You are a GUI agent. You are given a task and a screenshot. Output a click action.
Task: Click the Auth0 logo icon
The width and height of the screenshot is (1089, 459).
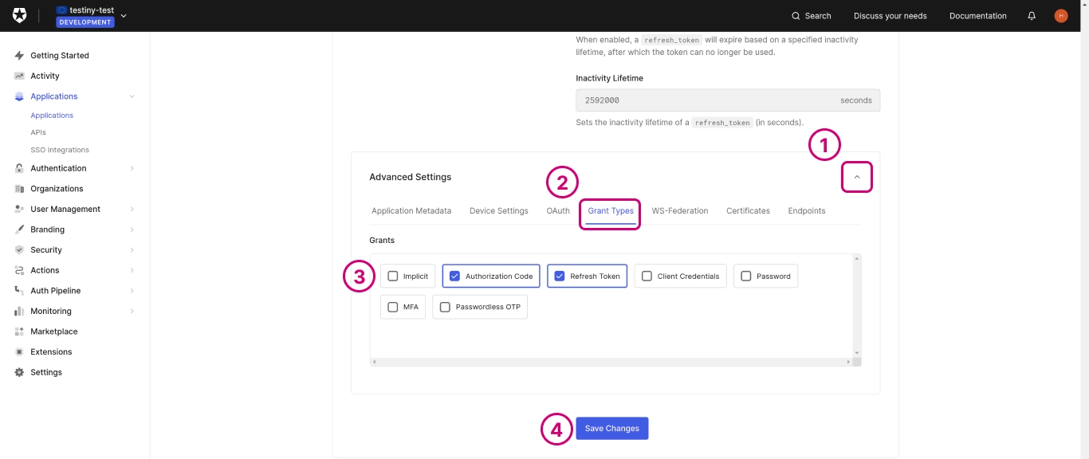(19, 16)
